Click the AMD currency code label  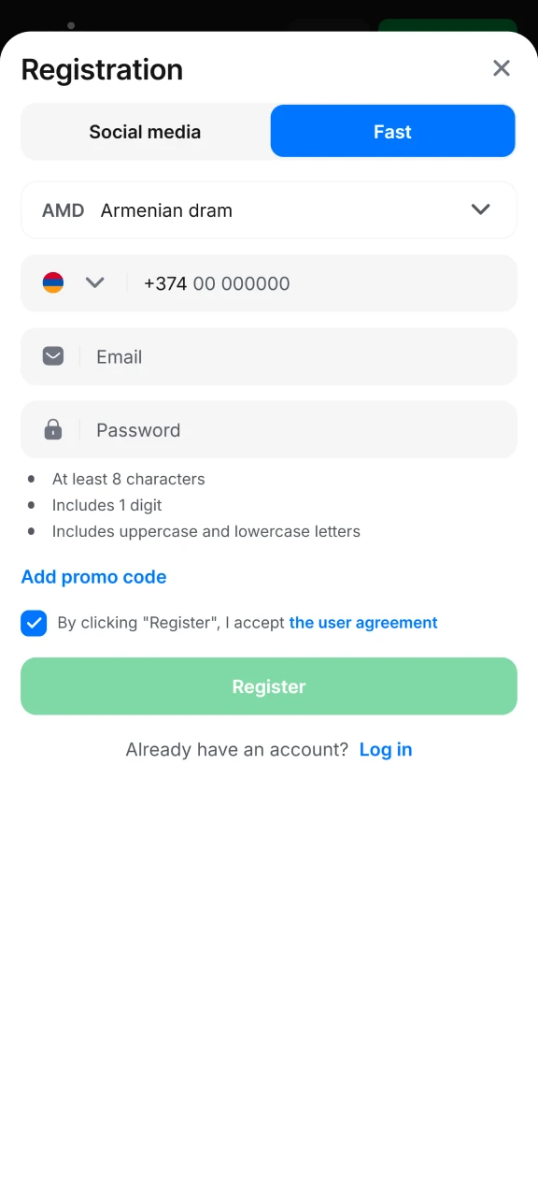[63, 210]
